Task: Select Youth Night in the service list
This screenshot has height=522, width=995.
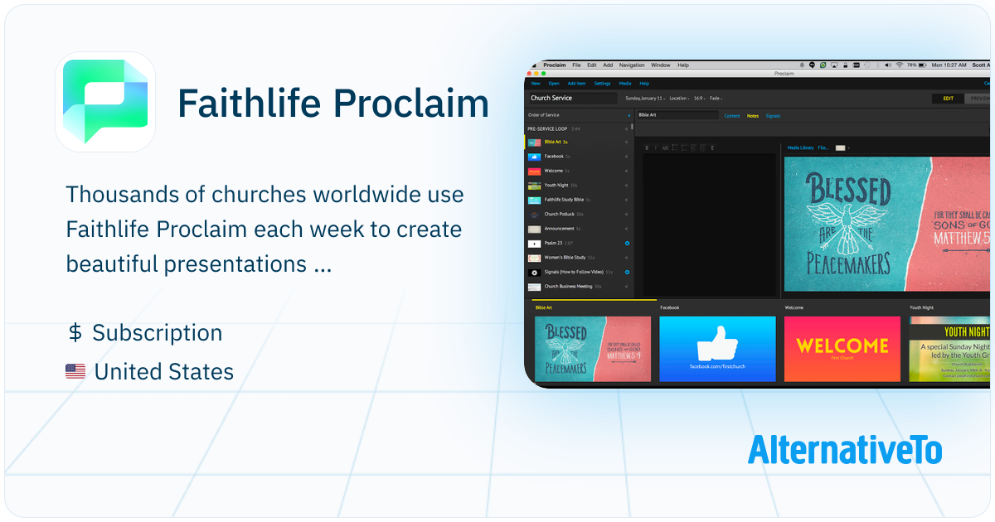Action: click(x=578, y=185)
